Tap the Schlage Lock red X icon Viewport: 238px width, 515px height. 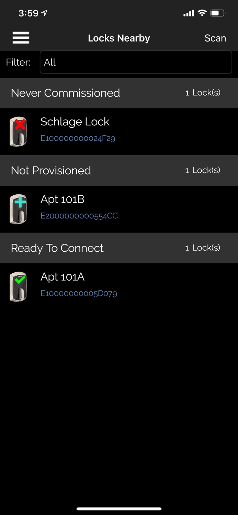pos(19,131)
